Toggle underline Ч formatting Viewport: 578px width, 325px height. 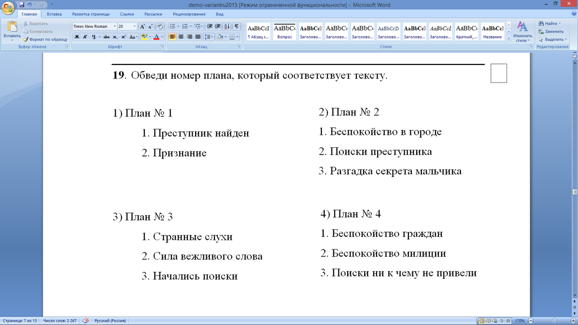[93, 37]
